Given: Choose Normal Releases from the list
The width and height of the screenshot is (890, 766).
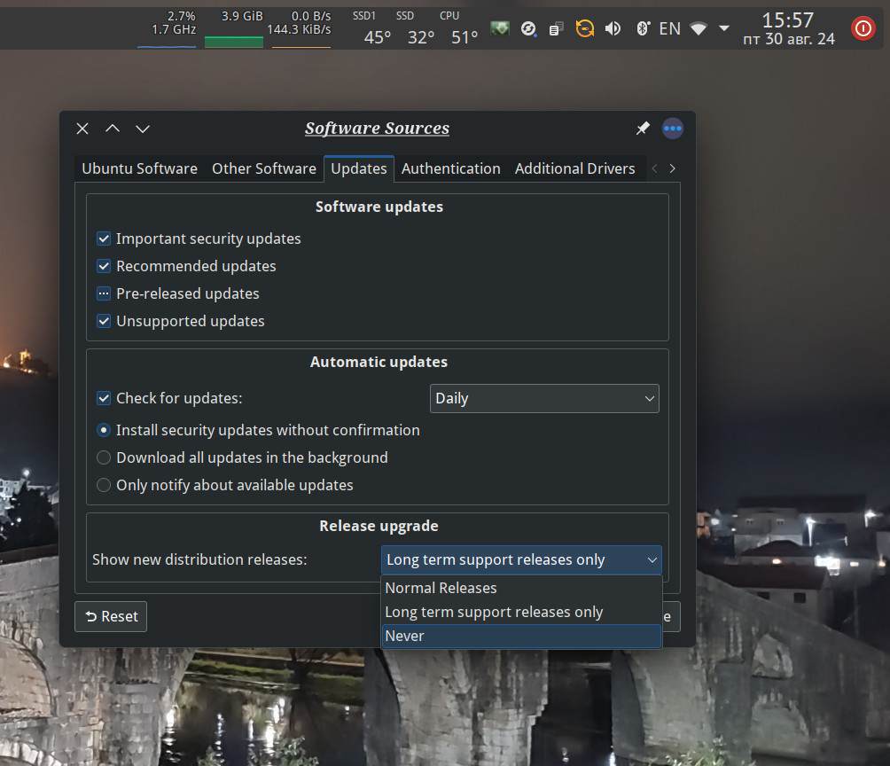Looking at the screenshot, I should pos(521,588).
